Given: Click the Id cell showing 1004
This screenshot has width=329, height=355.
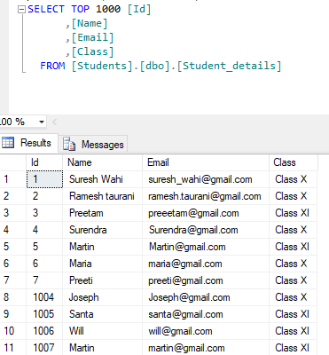Looking at the screenshot, I should coord(44,297).
